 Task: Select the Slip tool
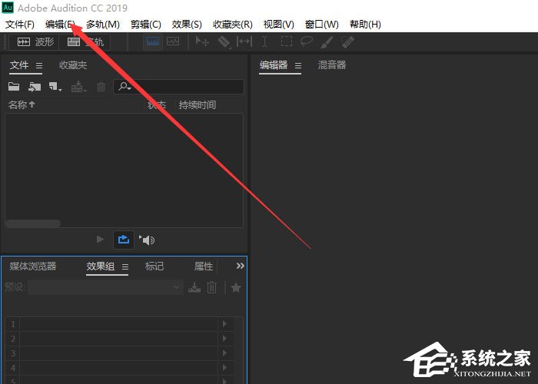pyautogui.click(x=244, y=41)
